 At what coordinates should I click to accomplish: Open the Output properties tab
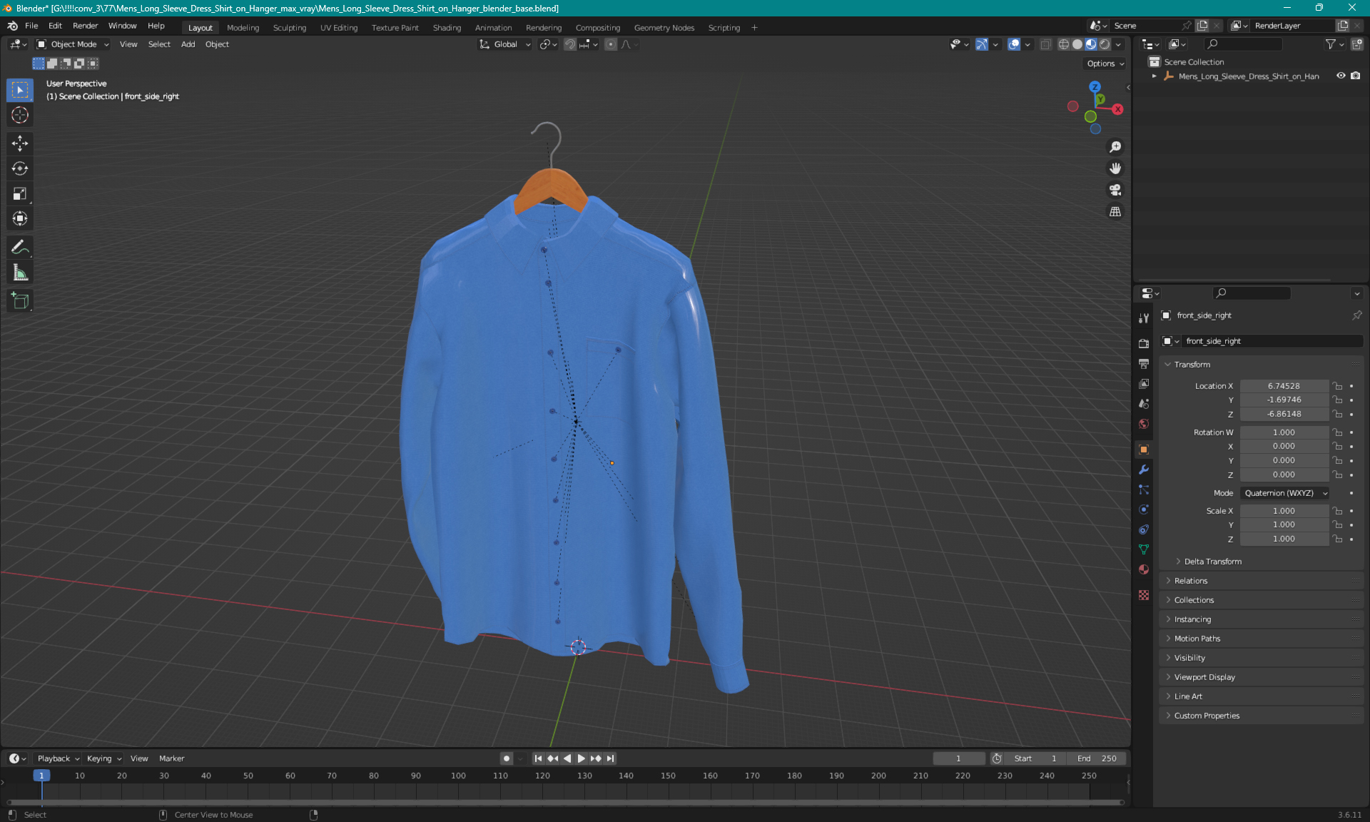pos(1144,363)
